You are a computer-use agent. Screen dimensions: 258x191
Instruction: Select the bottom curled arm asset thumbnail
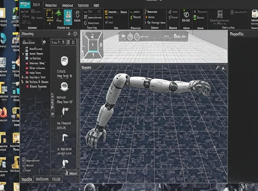tap(65, 164)
